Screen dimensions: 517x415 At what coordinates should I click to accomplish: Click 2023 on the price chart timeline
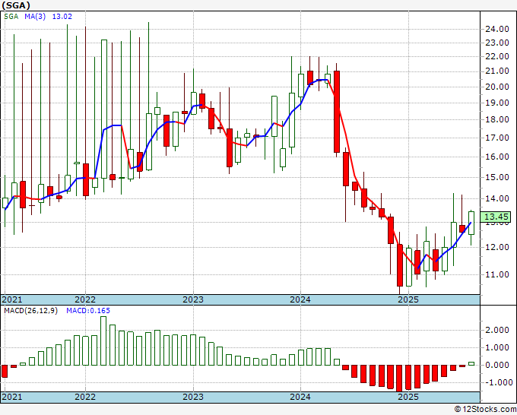193,299
